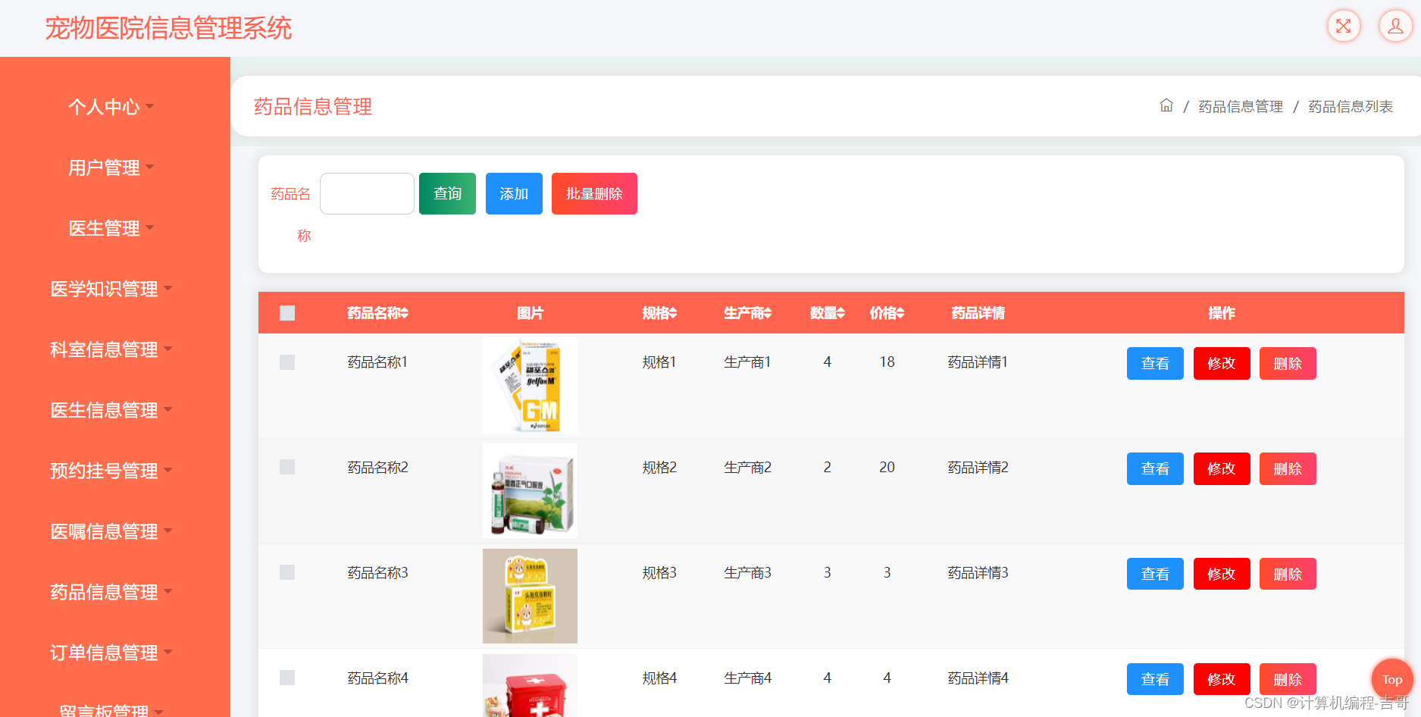Image resolution: width=1421 pixels, height=717 pixels.
Task: Click the 批量删除 button
Action: click(594, 193)
